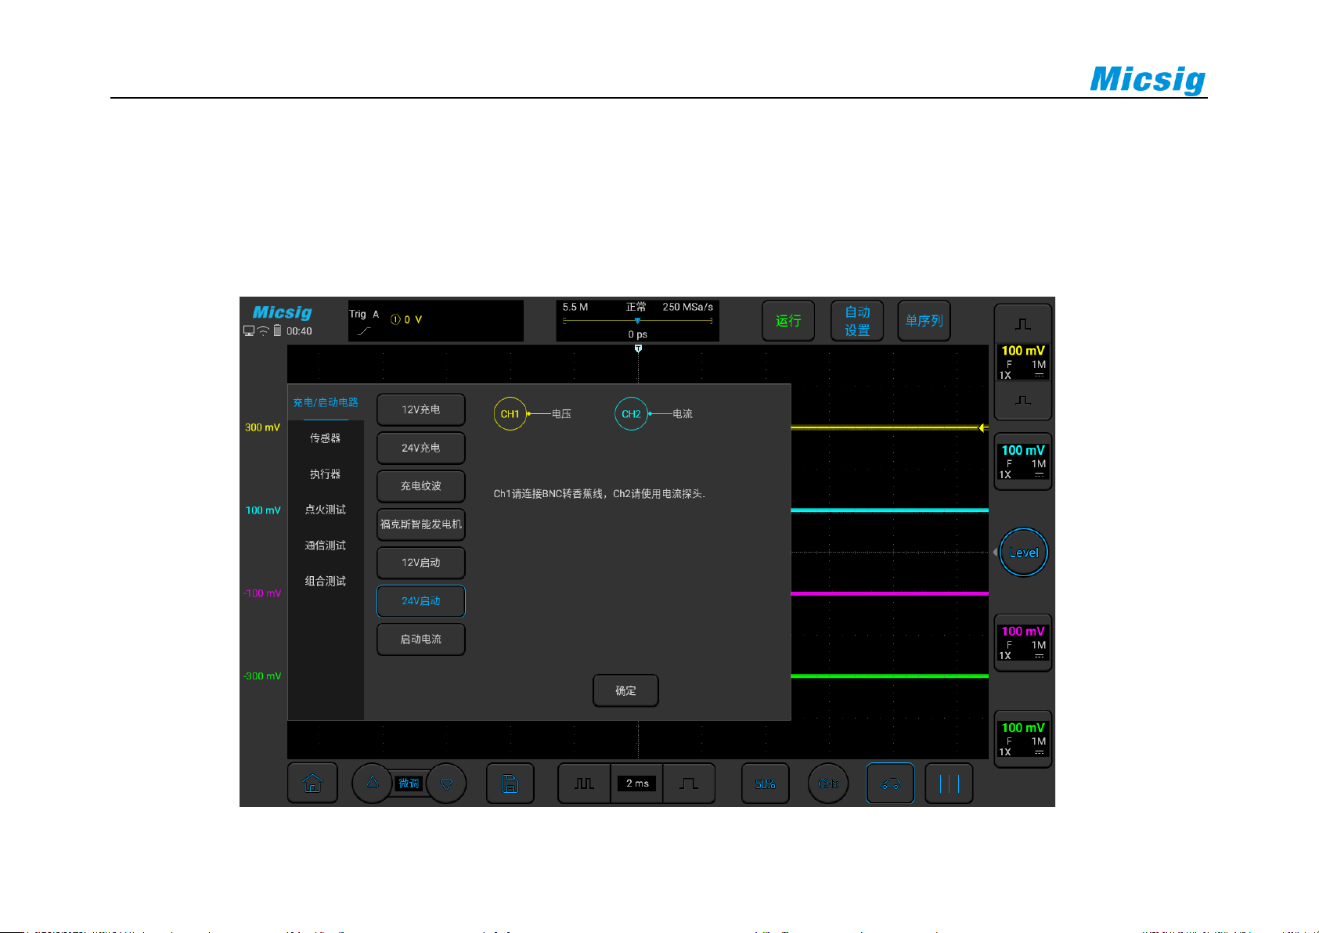Choose the 24V充电 test
This screenshot has width=1319, height=933.
421,448
